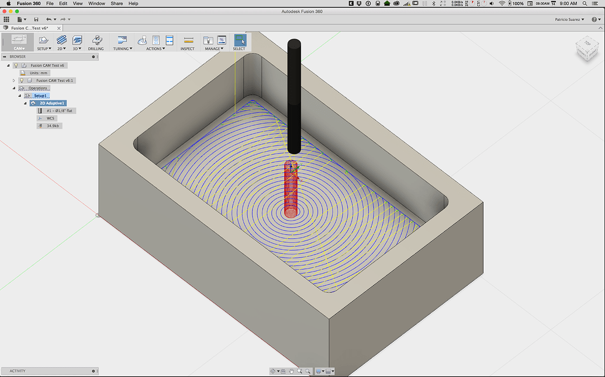Open the File document dropdown
The image size is (605, 377).
[22, 19]
